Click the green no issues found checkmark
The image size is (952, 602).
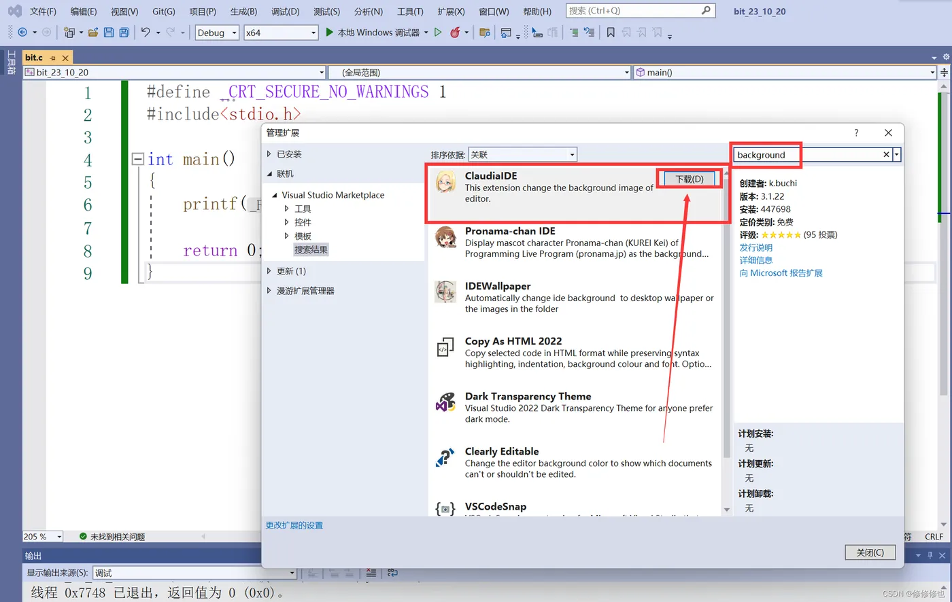click(x=83, y=536)
